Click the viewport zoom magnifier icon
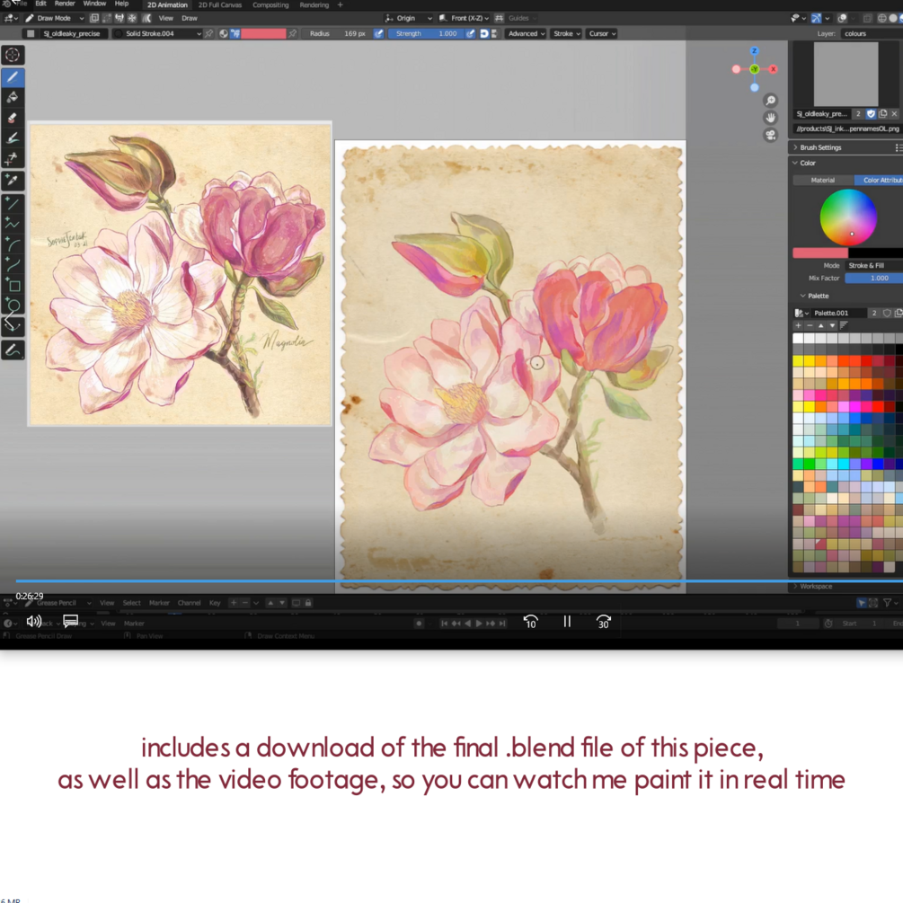Viewport: 903px width, 903px height. [x=771, y=101]
